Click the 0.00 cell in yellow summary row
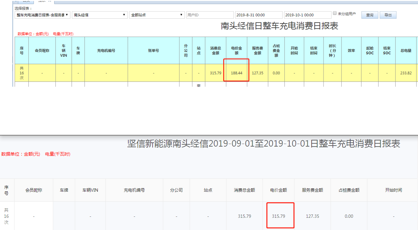The image size is (418, 230). tap(276, 73)
